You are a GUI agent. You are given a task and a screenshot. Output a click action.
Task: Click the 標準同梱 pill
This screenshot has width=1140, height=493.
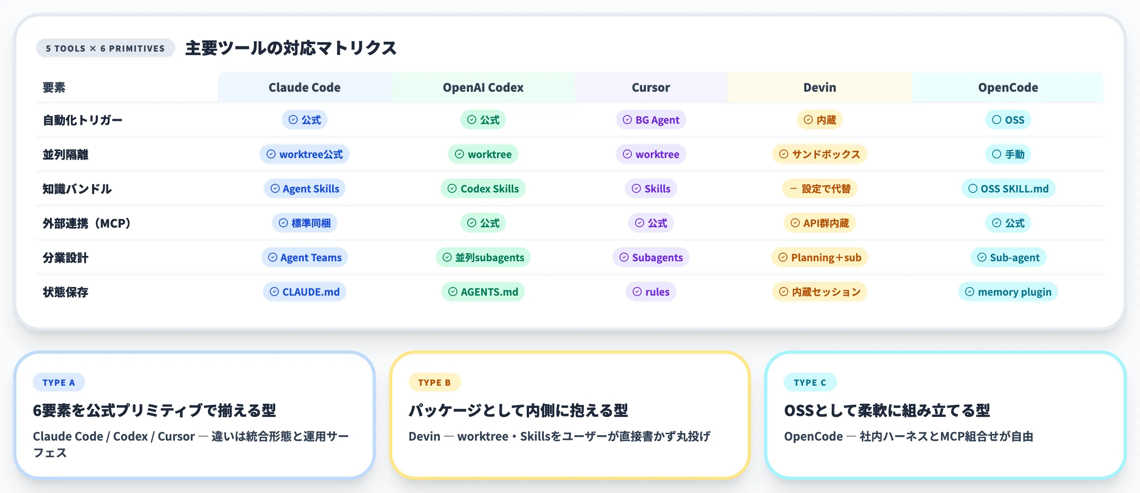(305, 223)
